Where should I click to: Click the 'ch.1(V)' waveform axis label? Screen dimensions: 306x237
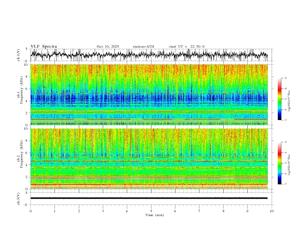tap(19, 55)
